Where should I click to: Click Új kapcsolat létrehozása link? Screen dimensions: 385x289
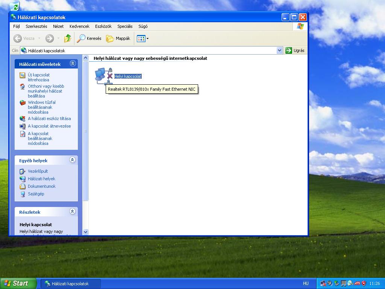click(x=39, y=77)
